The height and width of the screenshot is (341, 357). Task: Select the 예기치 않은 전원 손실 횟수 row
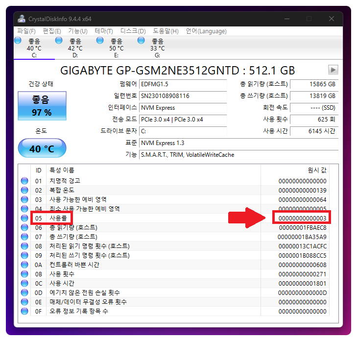pyautogui.click(x=174, y=292)
